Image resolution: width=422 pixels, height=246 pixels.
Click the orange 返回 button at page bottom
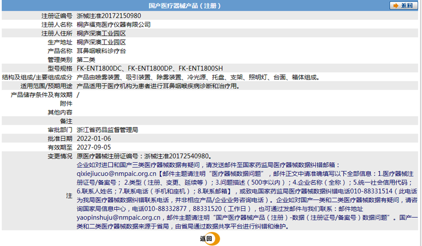click(x=210, y=239)
